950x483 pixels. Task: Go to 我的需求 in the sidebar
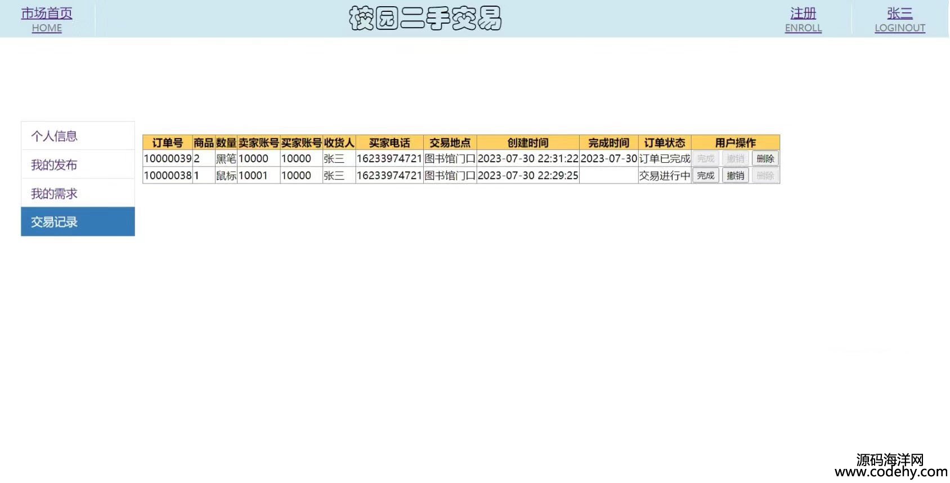[x=78, y=193]
